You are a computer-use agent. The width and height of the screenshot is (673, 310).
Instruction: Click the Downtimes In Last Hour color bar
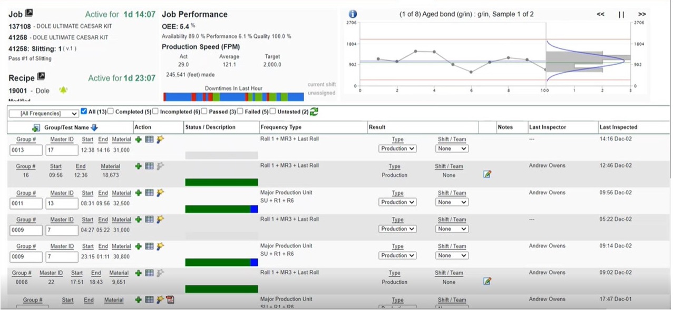tap(233, 97)
